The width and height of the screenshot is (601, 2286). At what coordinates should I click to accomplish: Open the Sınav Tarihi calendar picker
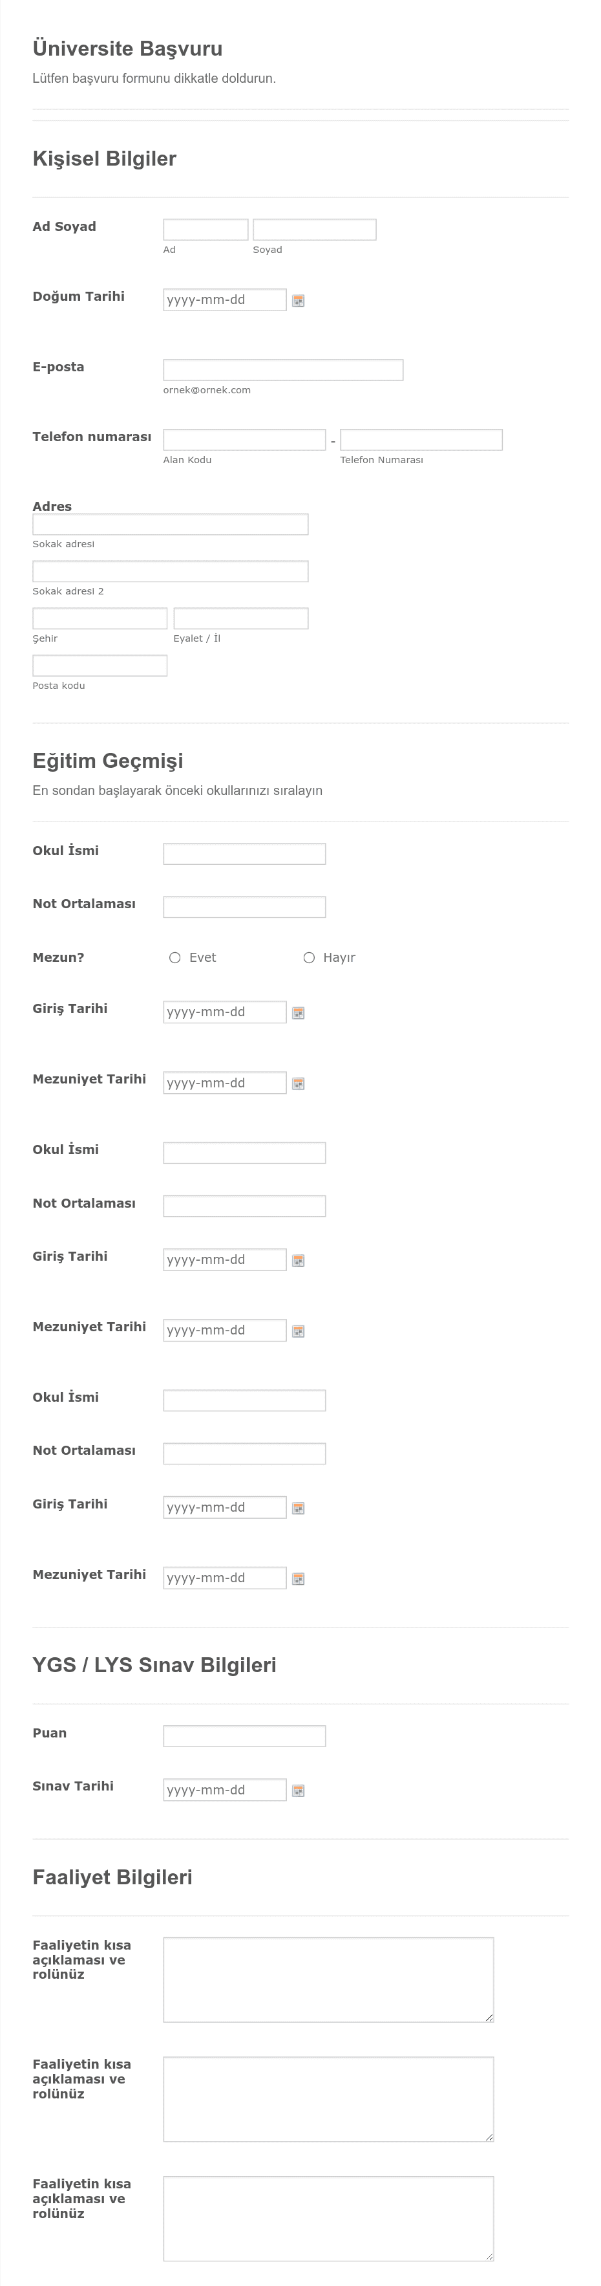(299, 1790)
